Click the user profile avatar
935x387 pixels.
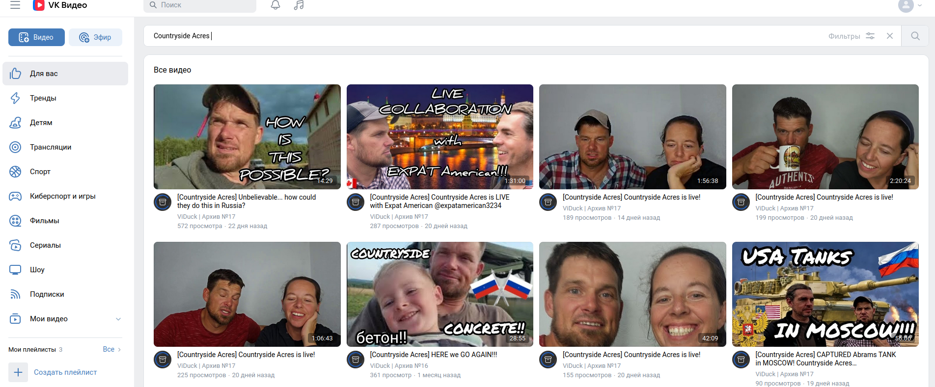click(906, 5)
